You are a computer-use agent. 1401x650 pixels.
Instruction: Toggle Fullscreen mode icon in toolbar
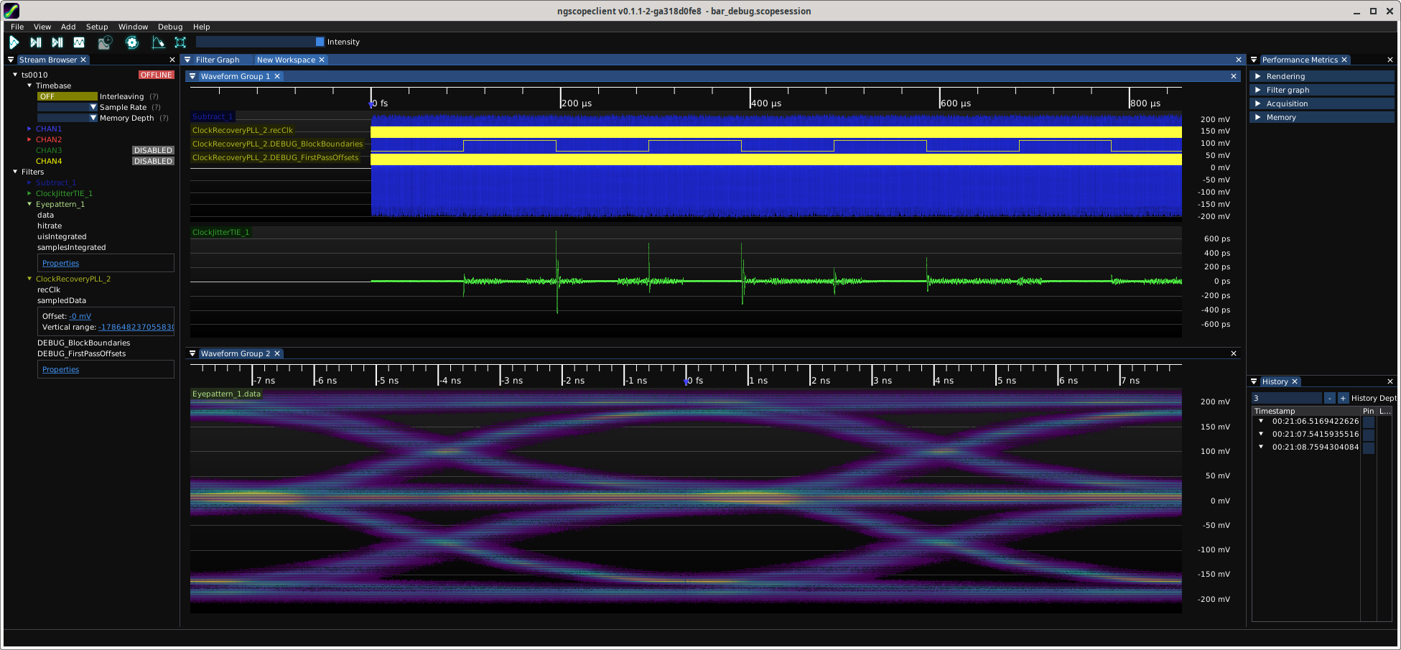tap(180, 42)
